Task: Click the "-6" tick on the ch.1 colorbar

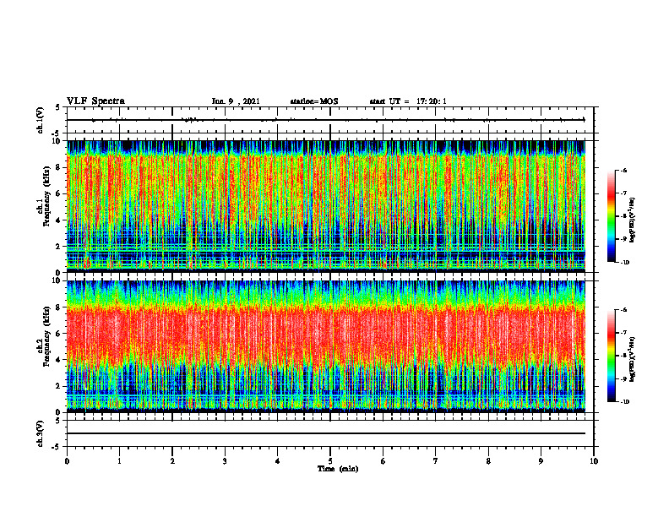Action: (623, 171)
